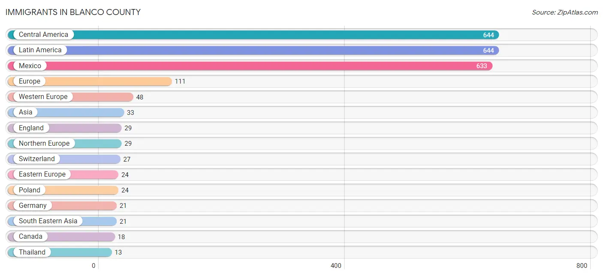Click the 800 axis tick label

[x=582, y=266]
